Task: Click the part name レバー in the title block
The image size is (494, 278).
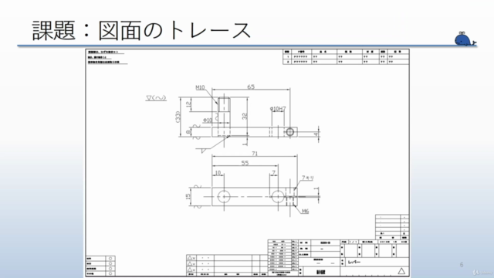Action: (354, 263)
